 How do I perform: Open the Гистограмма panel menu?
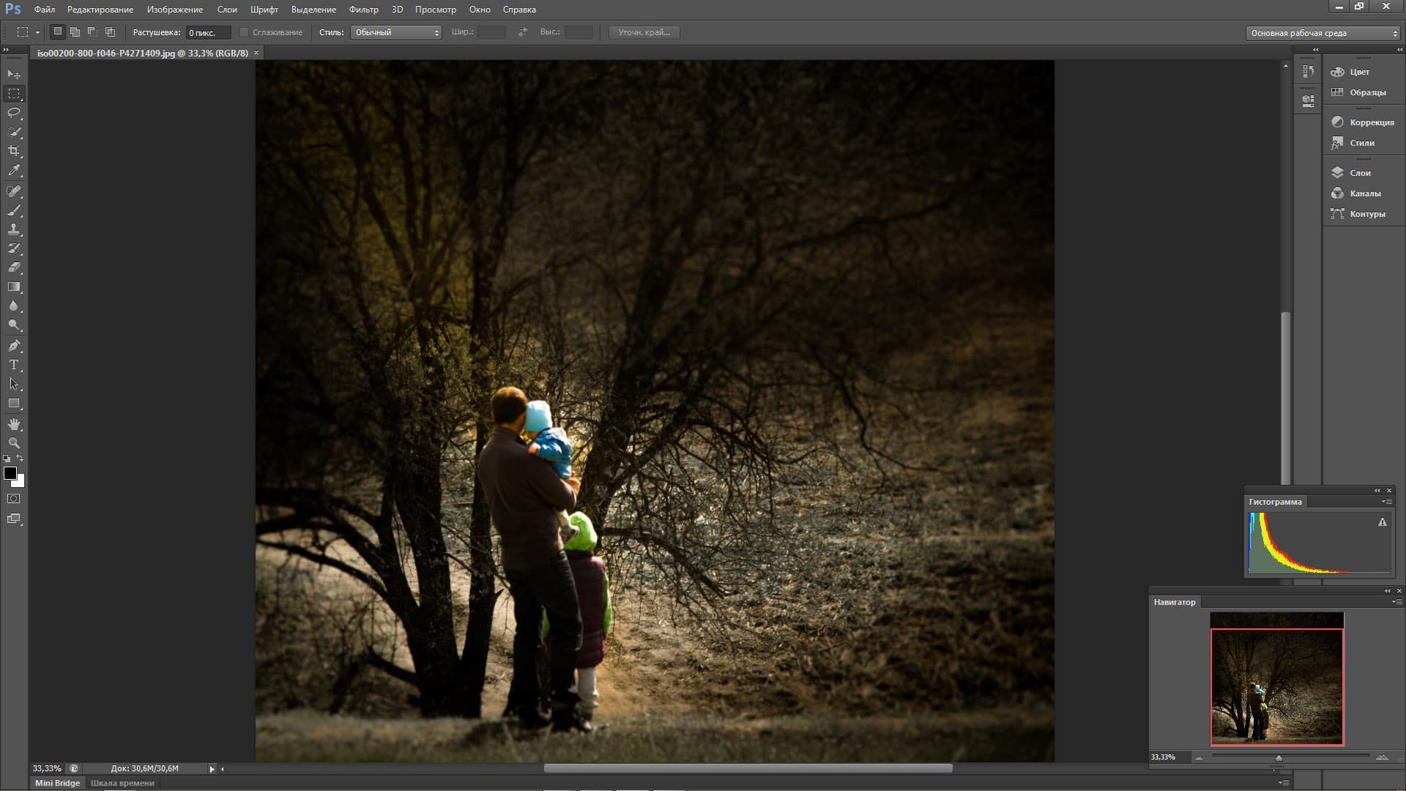click(1386, 502)
